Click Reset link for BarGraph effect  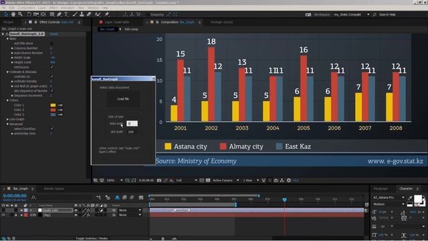53,34
